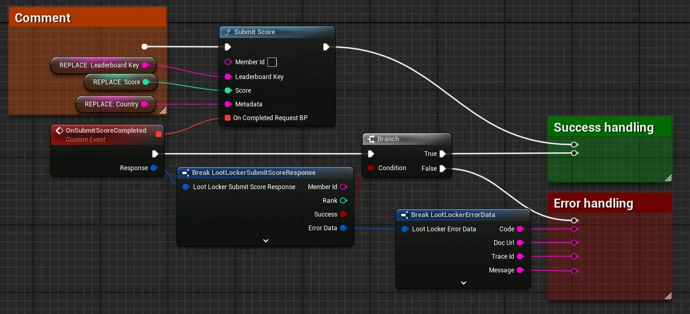Click the Leaderboard Key pin on Submit Score

coord(228,76)
